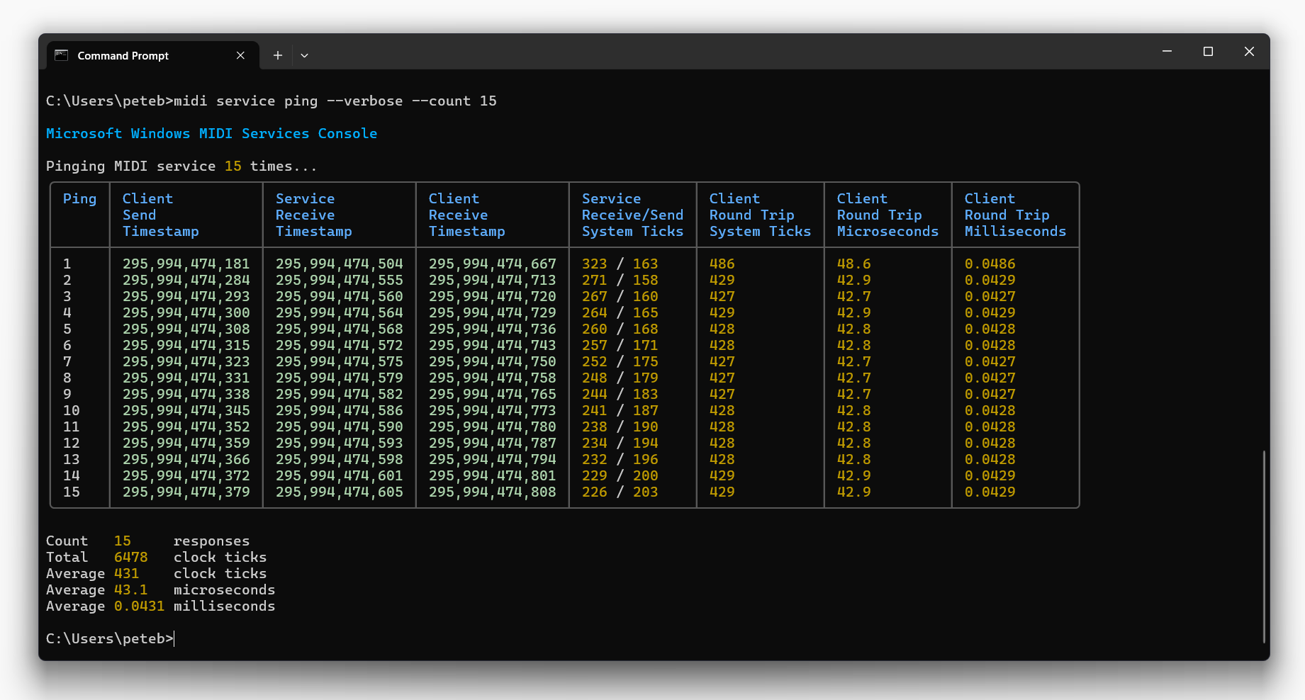The width and height of the screenshot is (1305, 700).
Task: Click 'Count 15 responses' summary line
Action: pos(148,541)
